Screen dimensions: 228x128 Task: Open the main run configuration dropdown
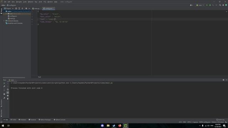coord(200,5)
